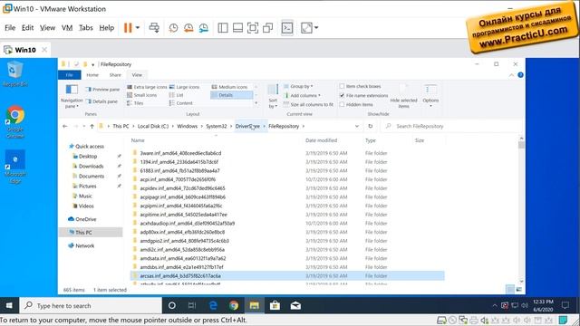Screen dimensions: 580x326
Task: Open Downloads in Quick access
Action: [x=91, y=167]
